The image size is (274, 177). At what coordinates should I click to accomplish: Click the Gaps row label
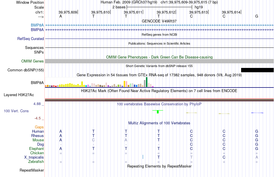coord(39,127)
